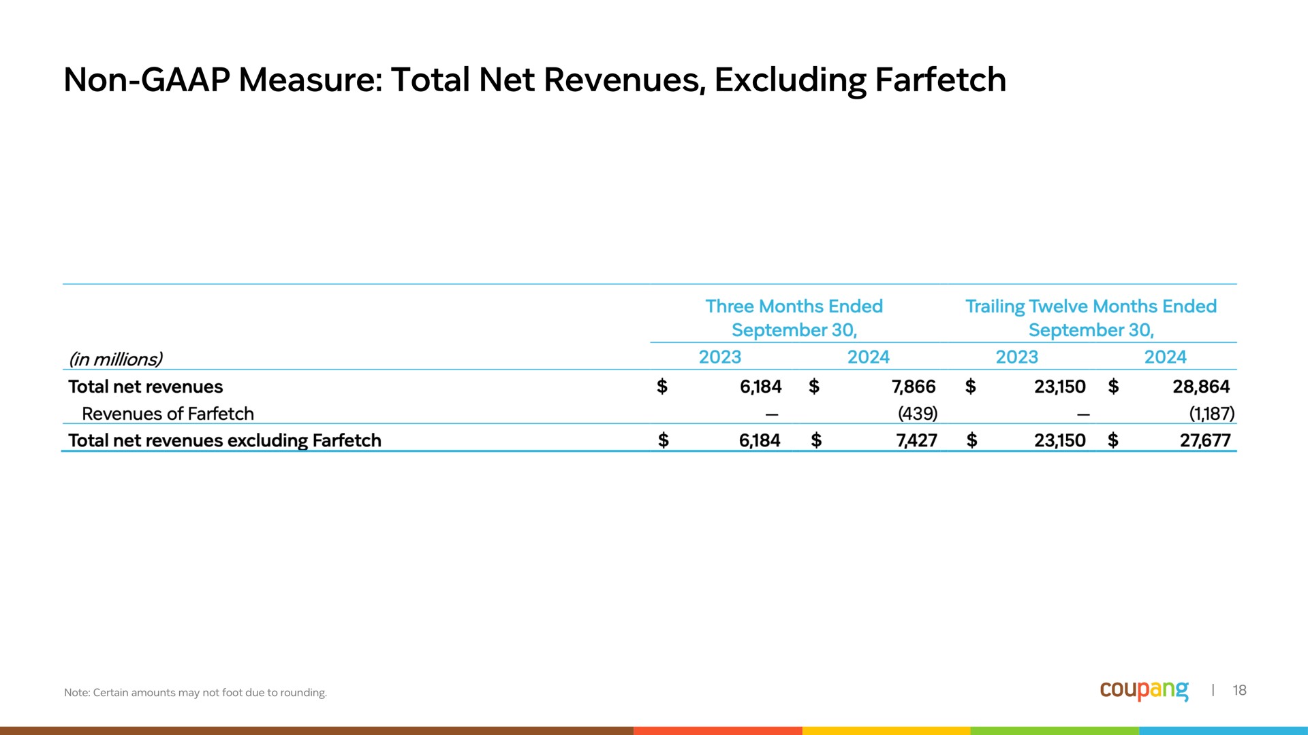This screenshot has width=1308, height=735.
Task: Select the value 27,677
Action: point(1205,441)
